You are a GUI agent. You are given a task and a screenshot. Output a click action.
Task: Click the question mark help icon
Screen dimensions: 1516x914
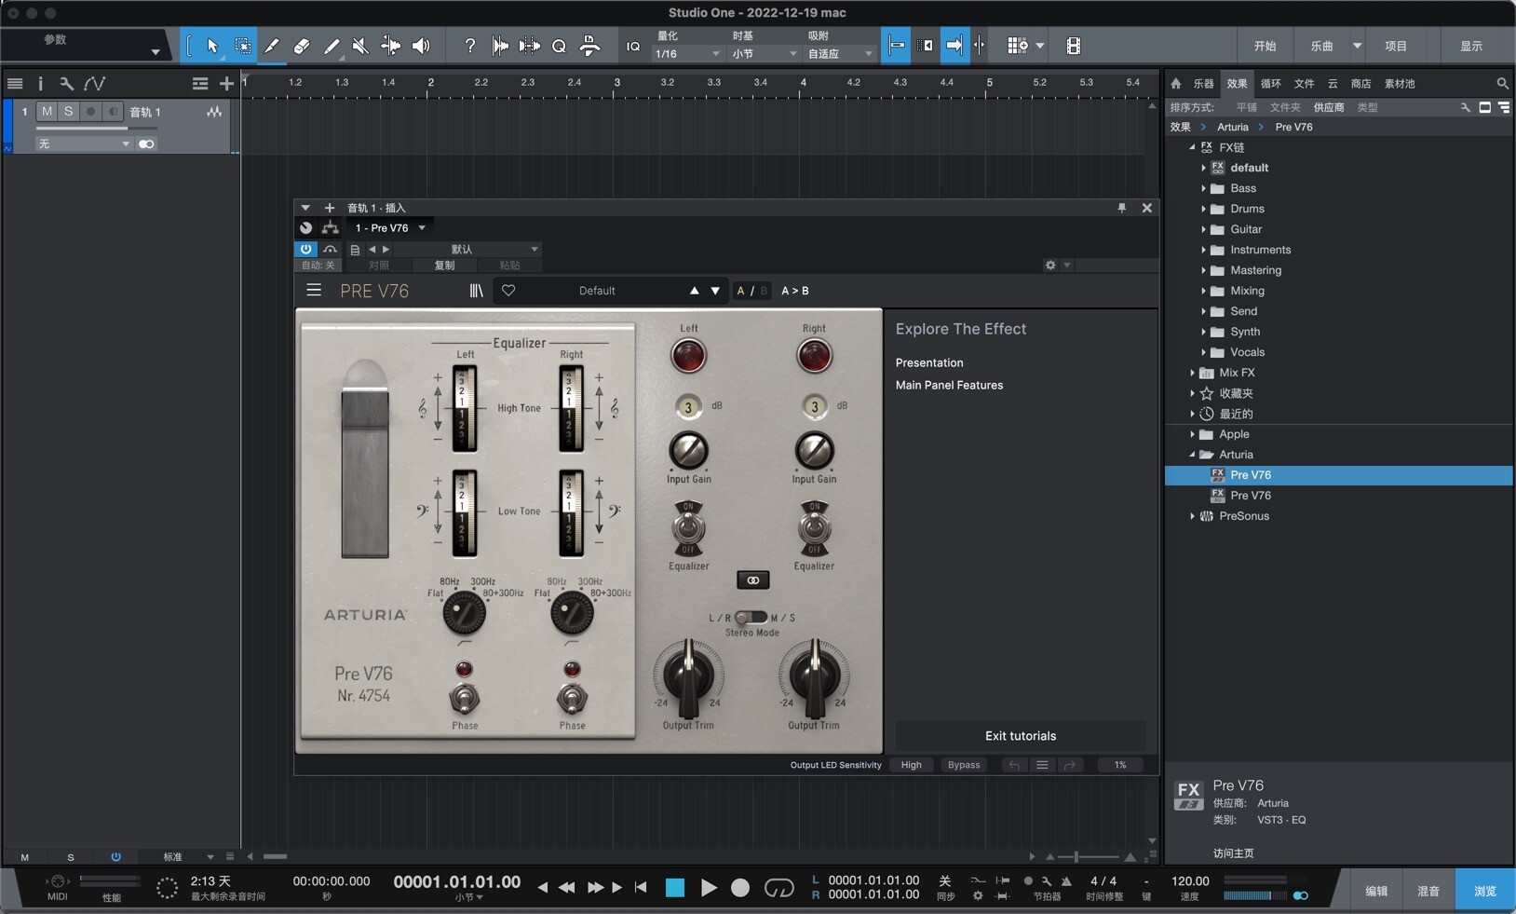pos(469,46)
